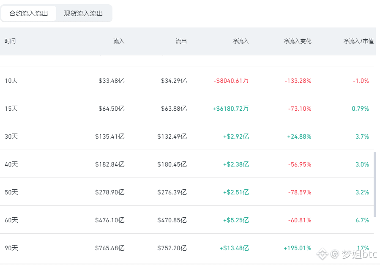Sort by the 流出 column header

[181, 41]
